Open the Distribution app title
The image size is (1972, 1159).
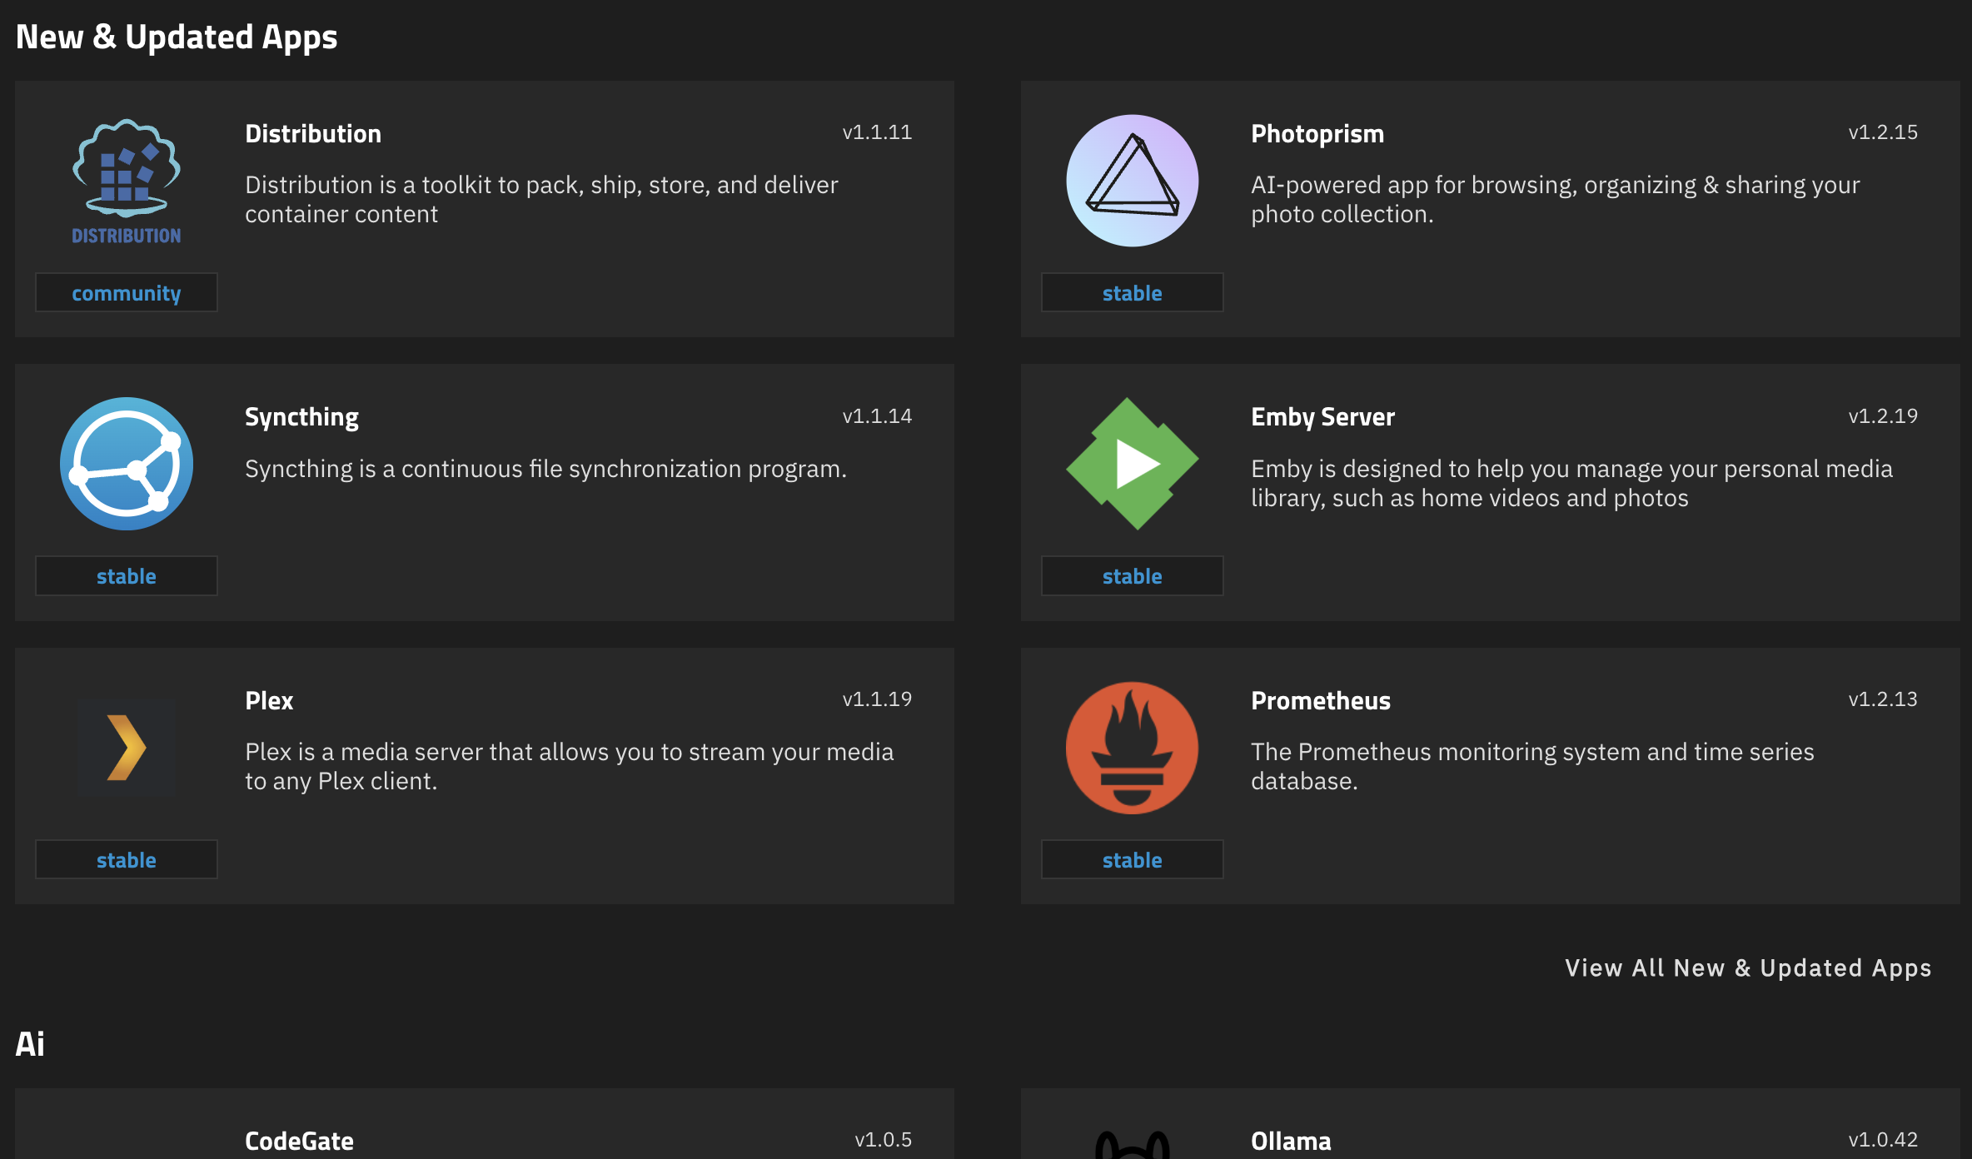point(313,134)
